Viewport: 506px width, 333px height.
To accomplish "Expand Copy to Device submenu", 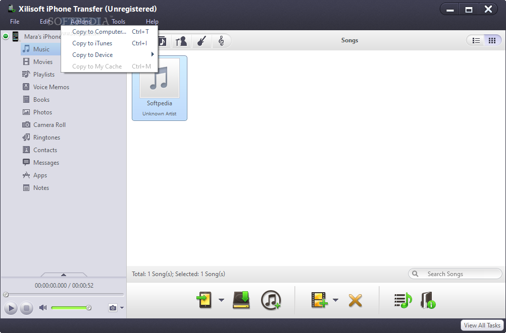I will pos(153,54).
